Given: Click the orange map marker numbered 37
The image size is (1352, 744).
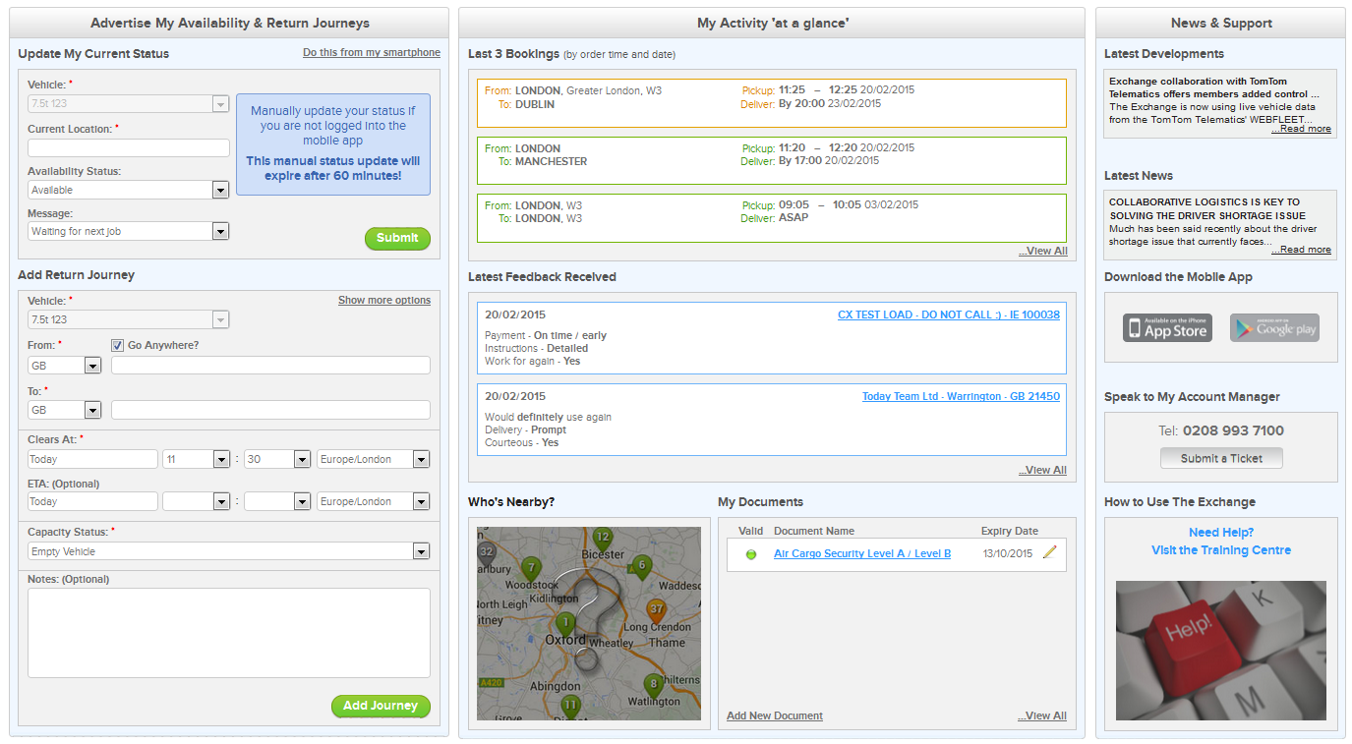Looking at the screenshot, I should pos(656,611).
